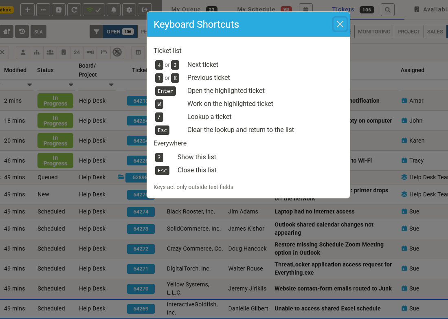The height and width of the screenshot is (319, 448).
Task: Click the Modified column header
Action: [15, 70]
